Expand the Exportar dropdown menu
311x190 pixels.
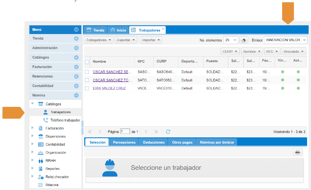126,40
